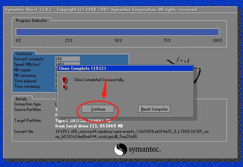Click the Connection type label

point(27,104)
